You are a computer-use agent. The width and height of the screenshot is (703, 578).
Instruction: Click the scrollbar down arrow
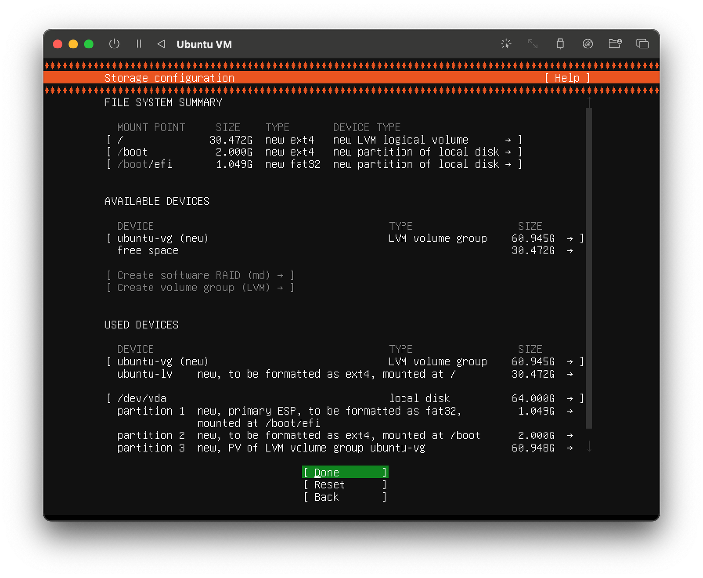(589, 447)
